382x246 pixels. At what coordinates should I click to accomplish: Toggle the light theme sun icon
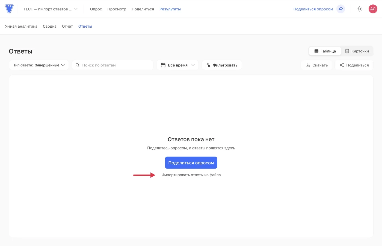(360, 9)
